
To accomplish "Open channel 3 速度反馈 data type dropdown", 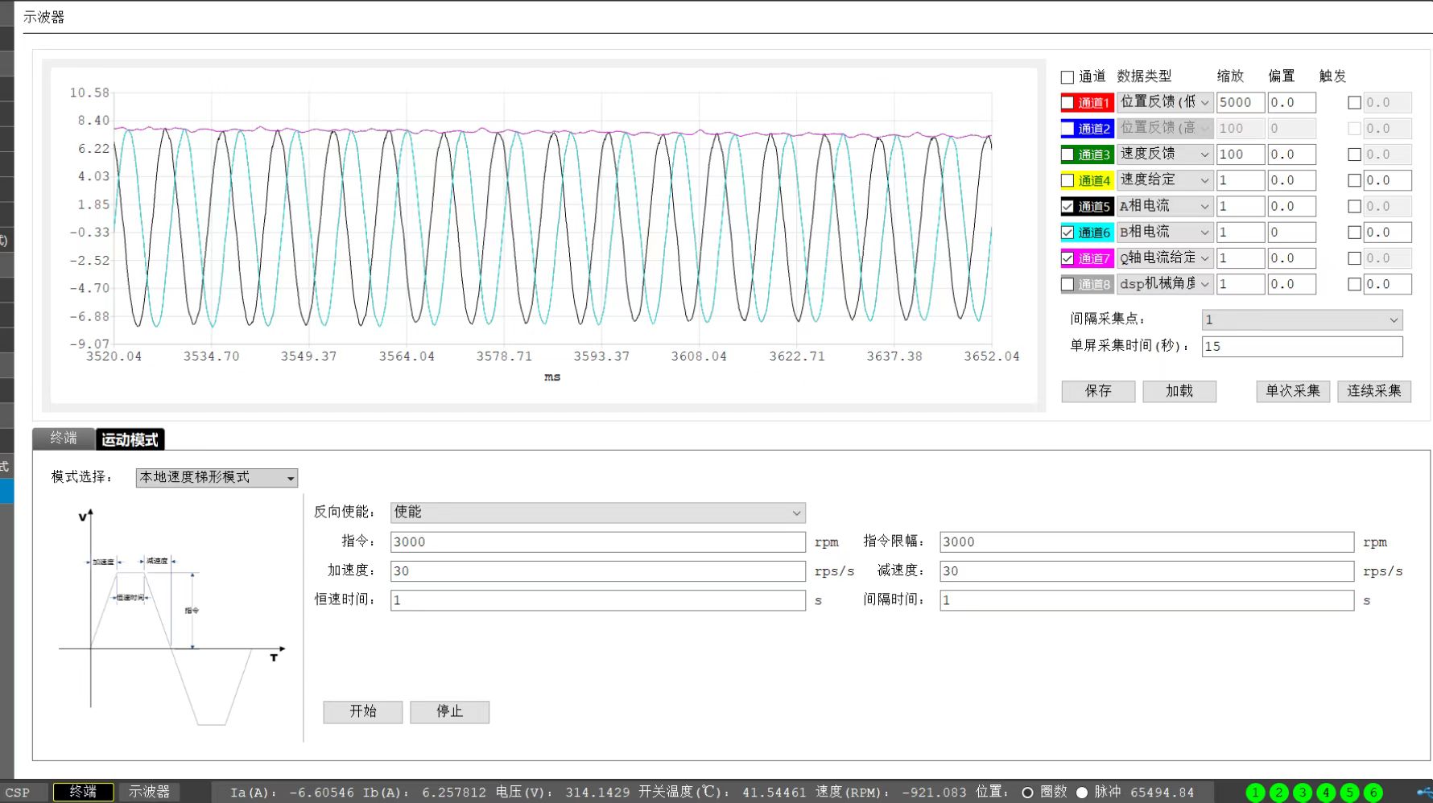I will pyautogui.click(x=1165, y=154).
